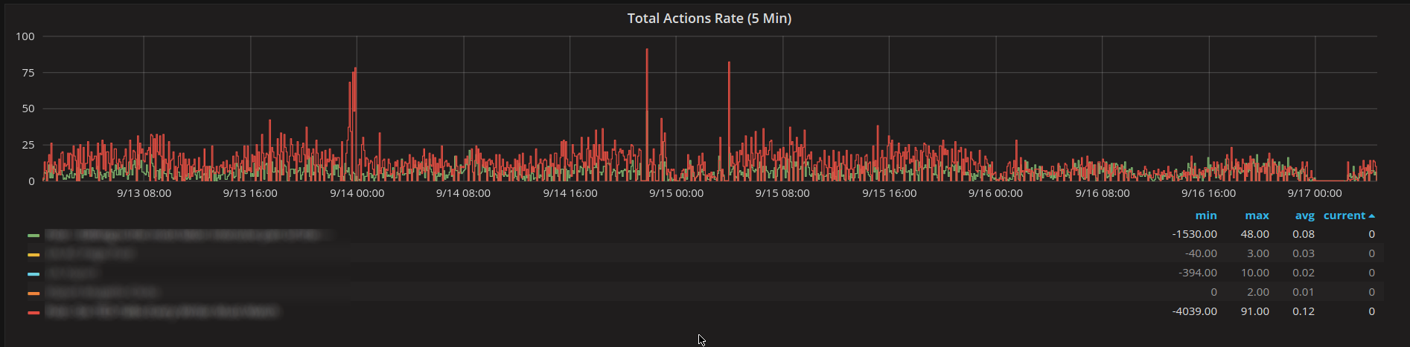Click the green series color swatch
1410x347 pixels.
pos(34,235)
